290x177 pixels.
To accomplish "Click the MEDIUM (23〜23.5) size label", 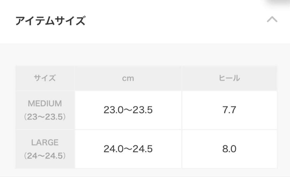I will coord(44,110).
